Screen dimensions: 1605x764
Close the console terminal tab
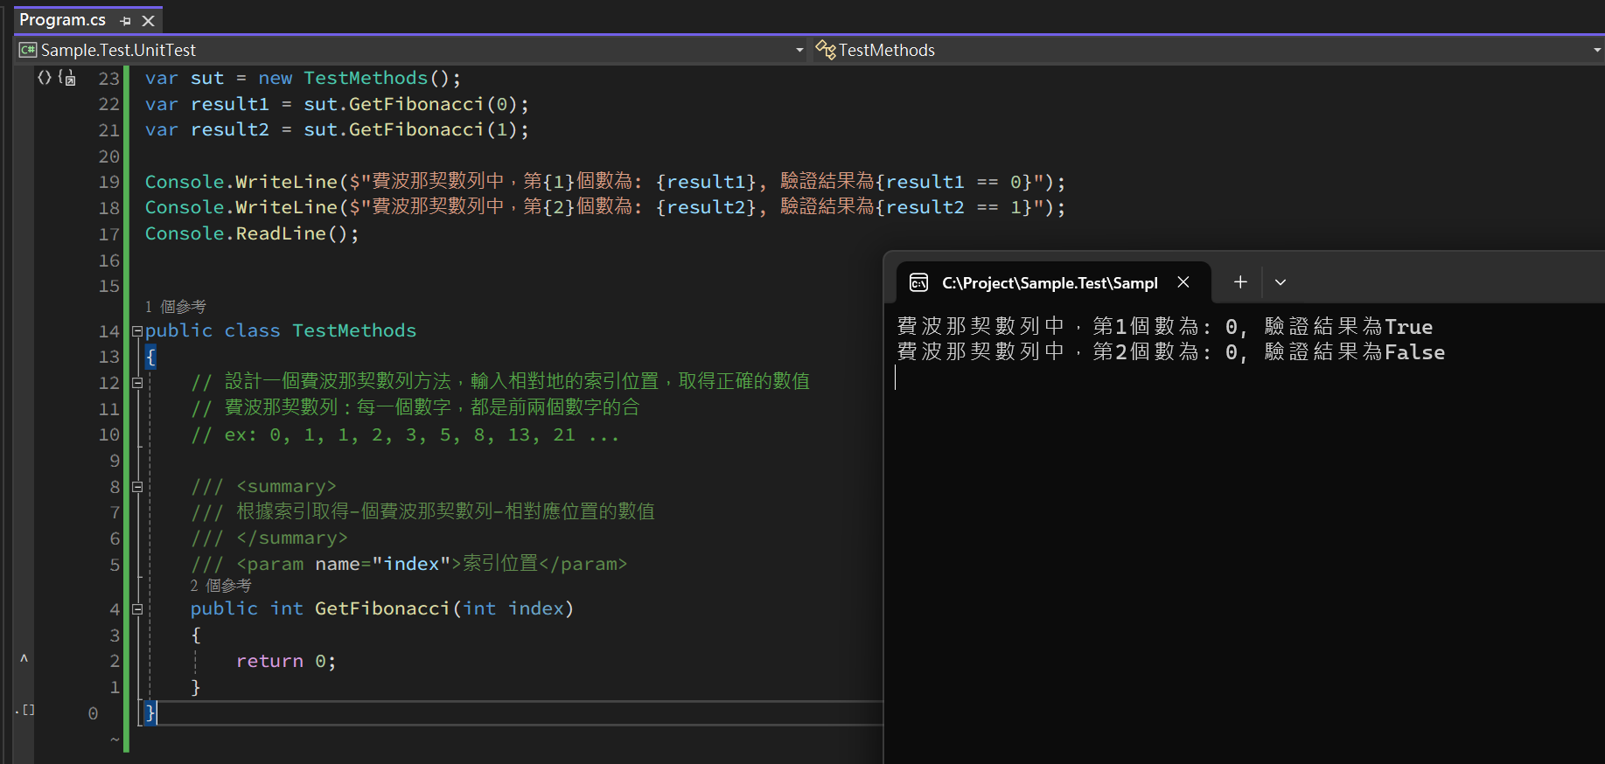1183,281
